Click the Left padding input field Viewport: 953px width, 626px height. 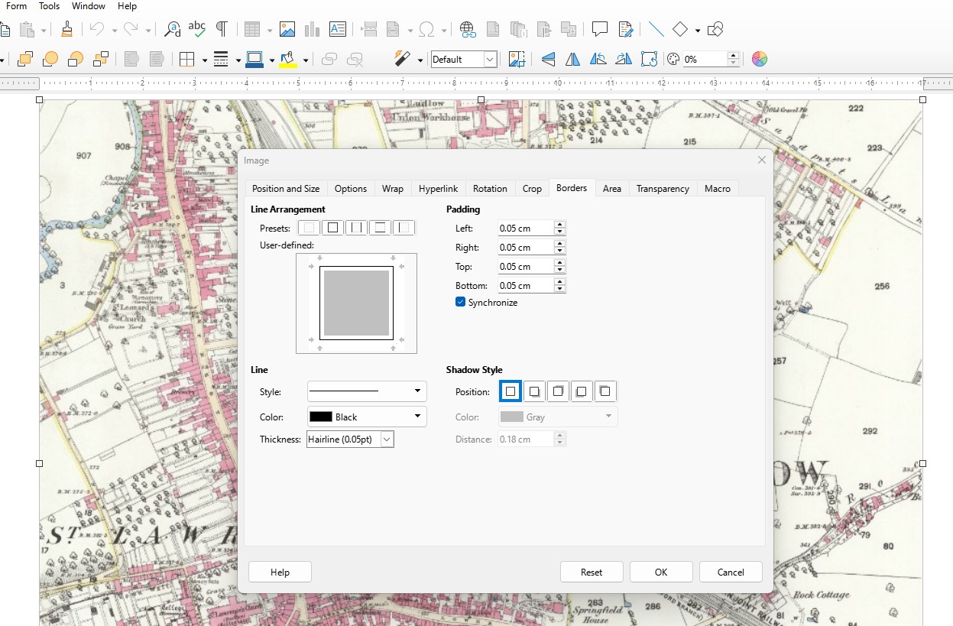(x=525, y=228)
